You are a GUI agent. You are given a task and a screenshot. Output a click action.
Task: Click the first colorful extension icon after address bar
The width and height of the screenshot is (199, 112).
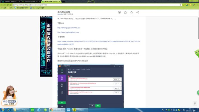[x=187, y=5]
